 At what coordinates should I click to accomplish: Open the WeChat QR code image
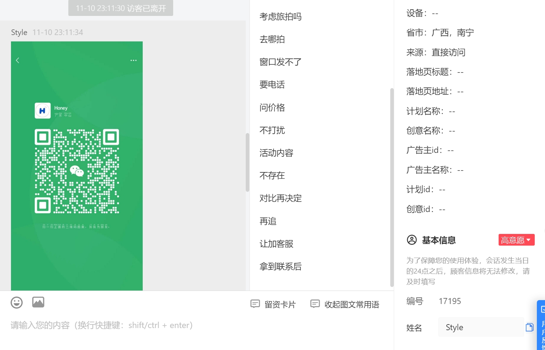77,171
